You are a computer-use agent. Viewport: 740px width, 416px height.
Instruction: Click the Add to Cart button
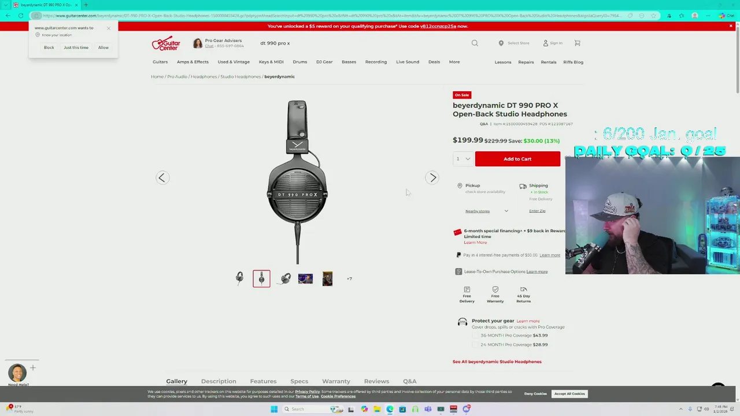click(x=517, y=159)
